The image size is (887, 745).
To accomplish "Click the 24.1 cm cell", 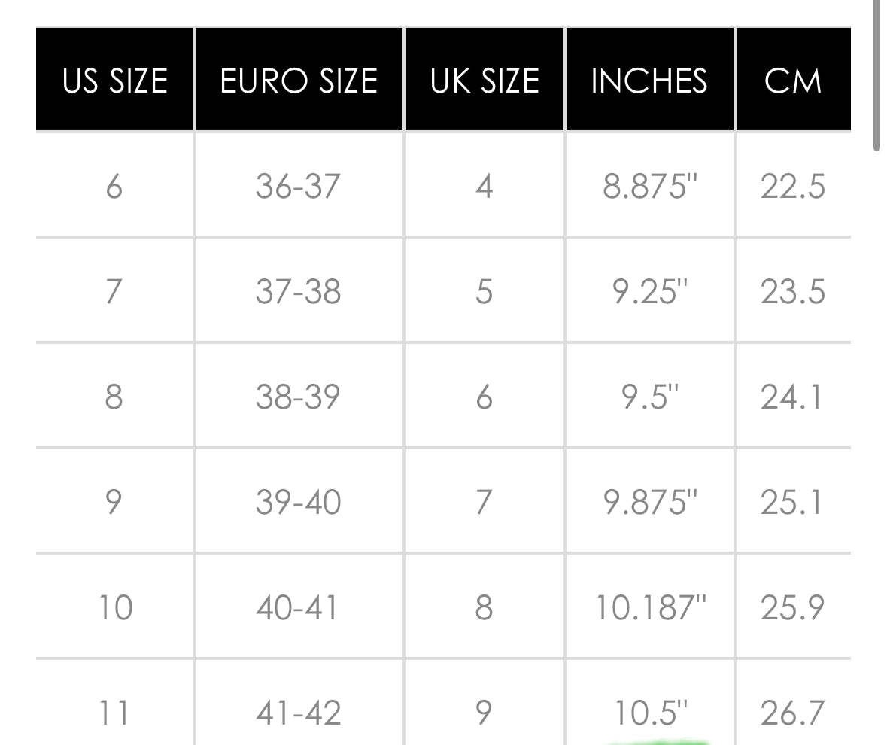I will (x=793, y=397).
